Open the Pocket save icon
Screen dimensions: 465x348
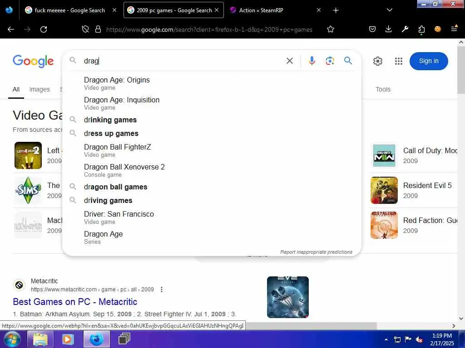[372, 29]
